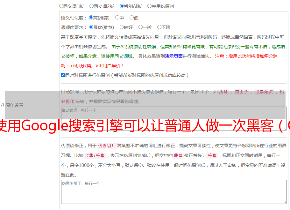
Task: Click the 通顺度要求 label
Action: tap(74, 28)
